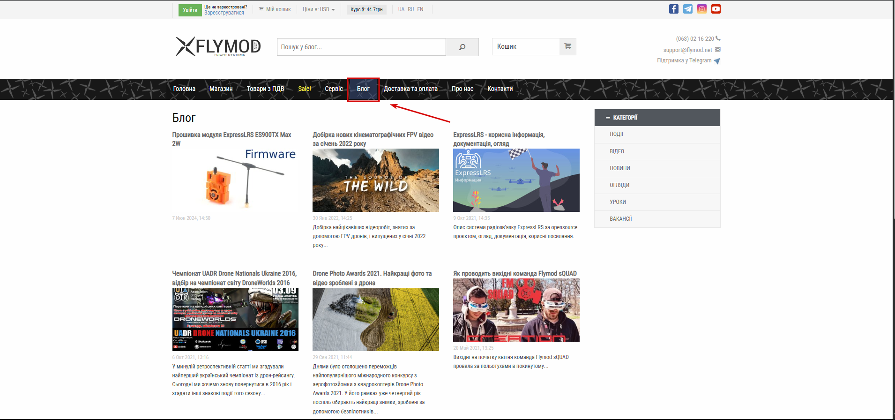Image resolution: width=895 pixels, height=420 pixels.
Task: Click the Курс $: 44.7грн rate box
Action: 366,9
